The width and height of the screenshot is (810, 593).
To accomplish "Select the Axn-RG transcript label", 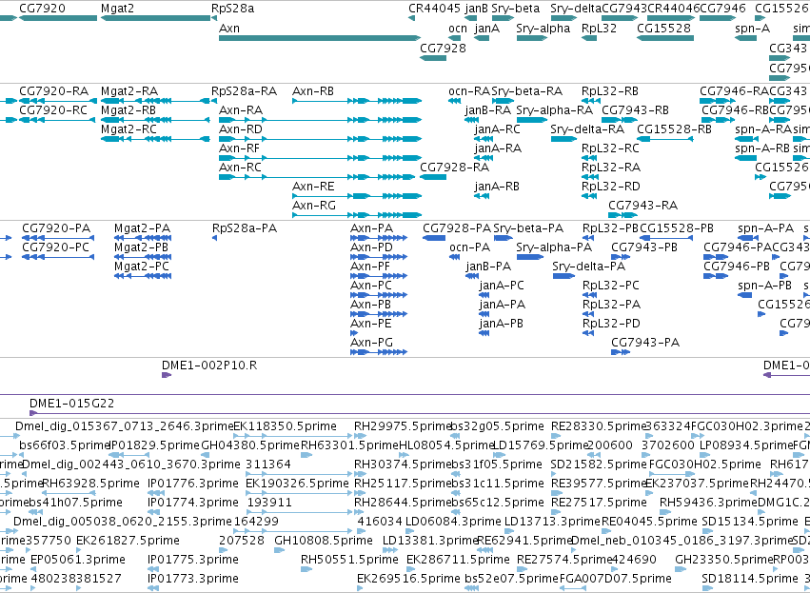I will (313, 206).
